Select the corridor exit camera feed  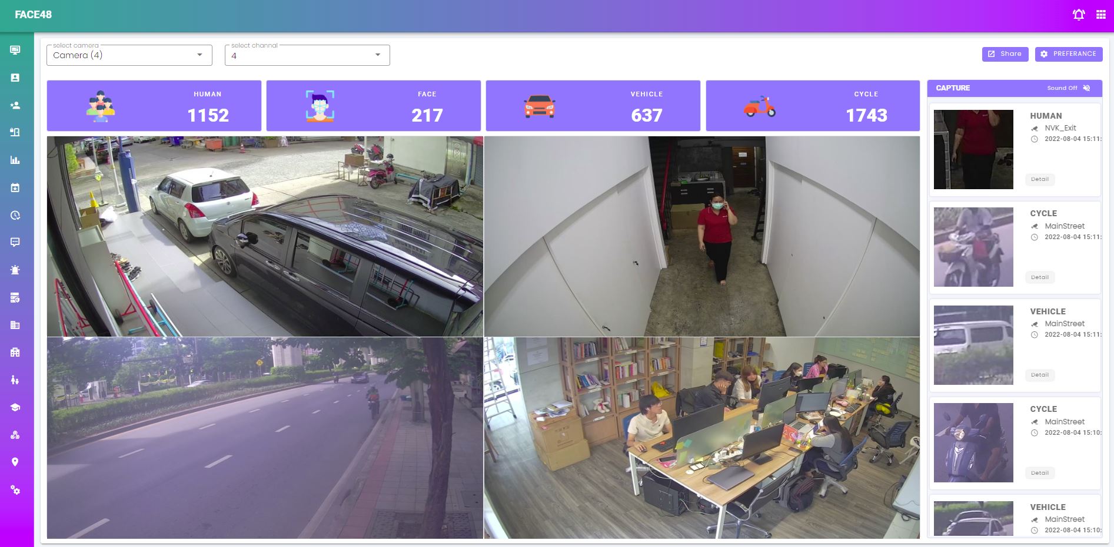point(702,236)
